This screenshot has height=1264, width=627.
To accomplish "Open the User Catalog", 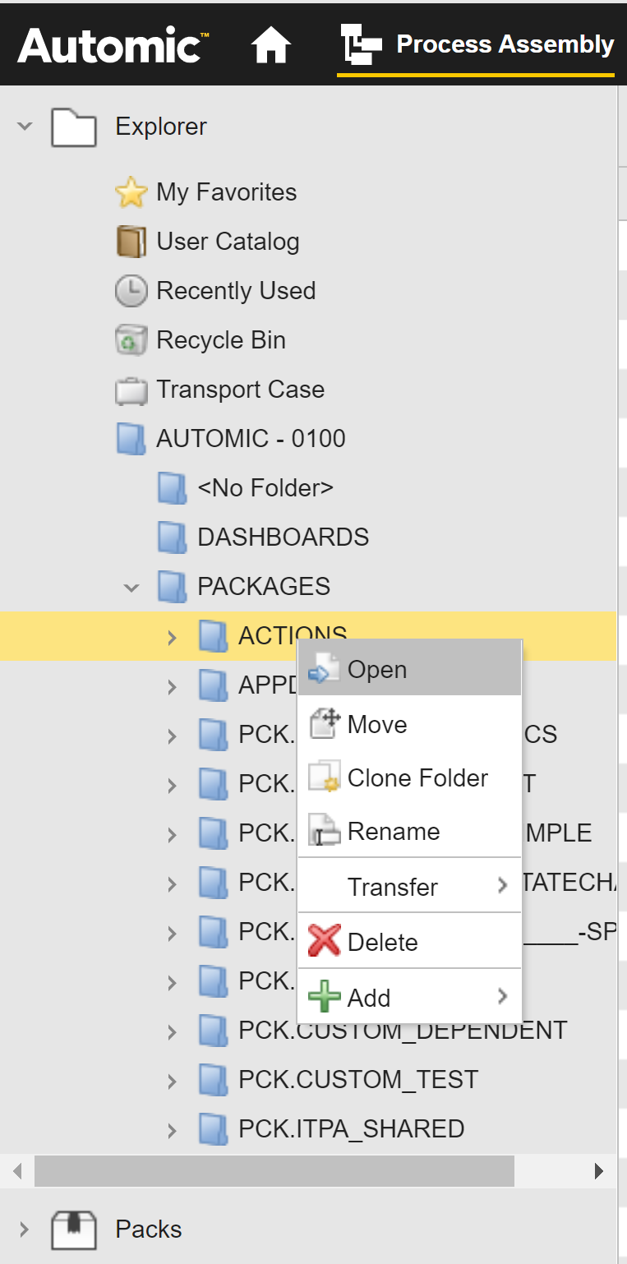I will [x=131, y=241].
